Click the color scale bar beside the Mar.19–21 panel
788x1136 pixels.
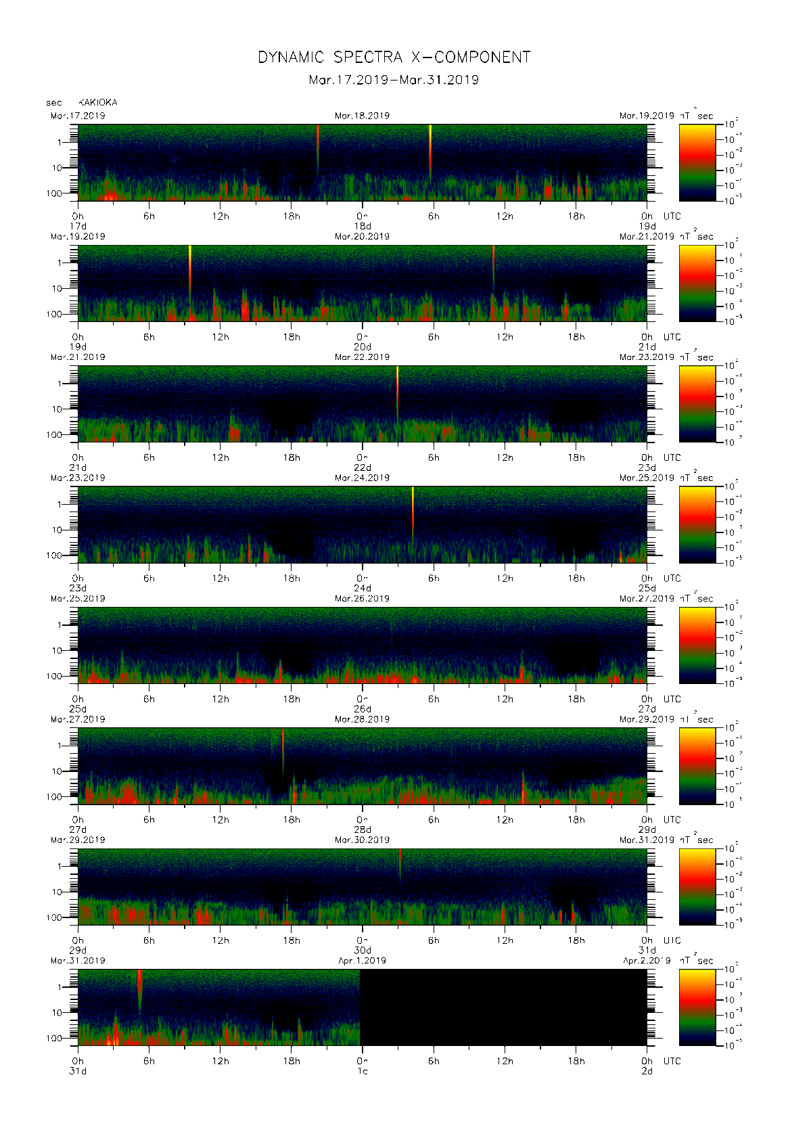coord(697,283)
